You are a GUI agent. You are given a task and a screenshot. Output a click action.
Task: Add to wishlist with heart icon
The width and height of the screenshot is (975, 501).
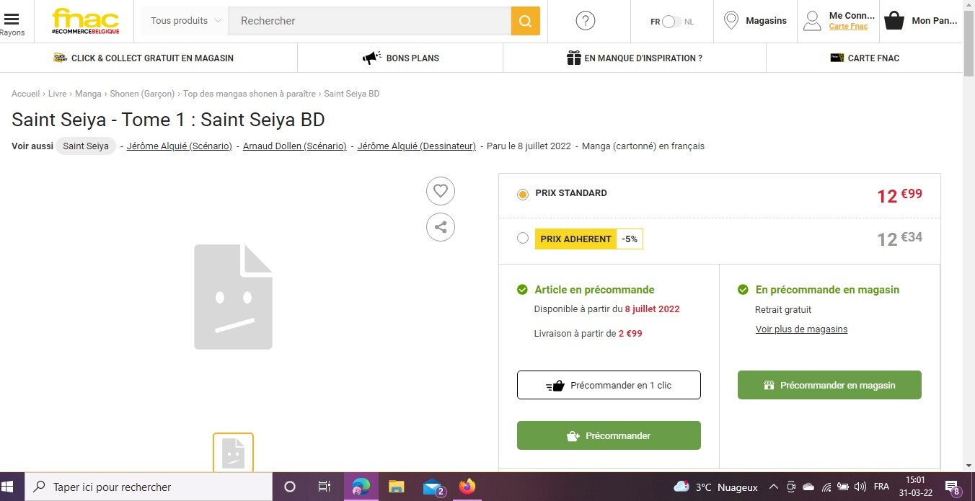[441, 191]
